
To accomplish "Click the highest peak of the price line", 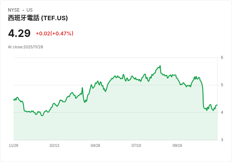I will pyautogui.click(x=160, y=66).
